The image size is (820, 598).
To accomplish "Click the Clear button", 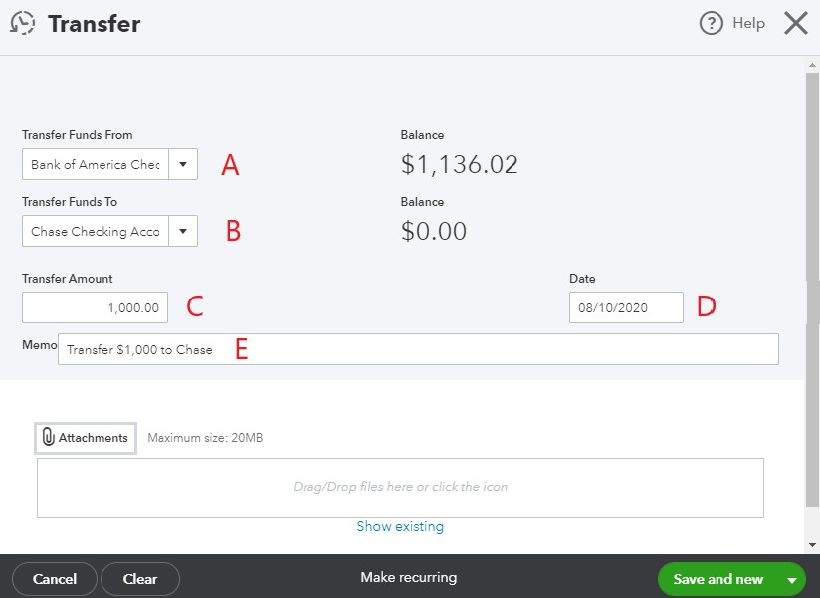I will [140, 579].
